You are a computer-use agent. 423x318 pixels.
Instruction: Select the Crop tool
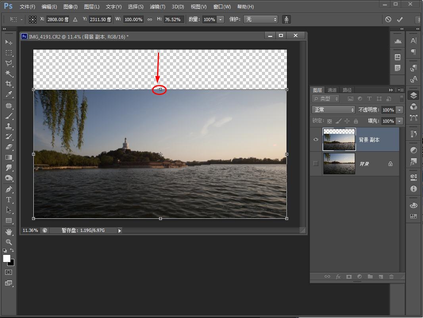pyautogui.click(x=8, y=84)
